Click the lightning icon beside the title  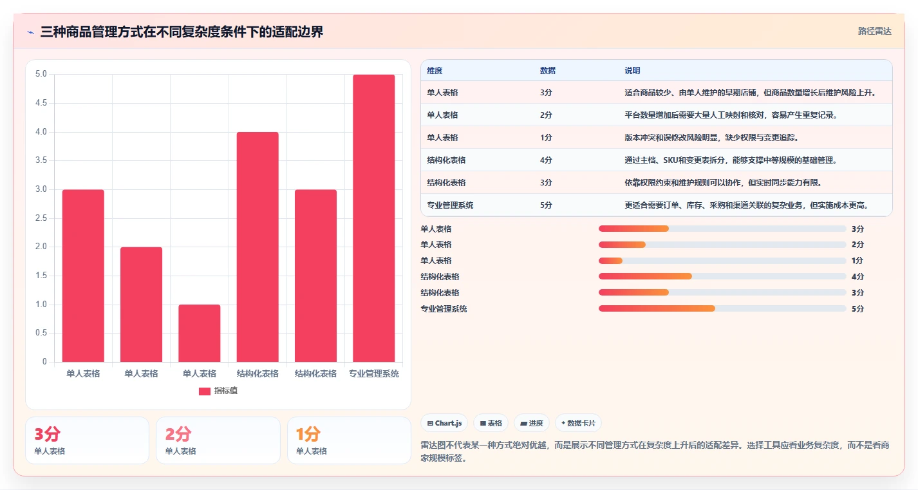30,32
